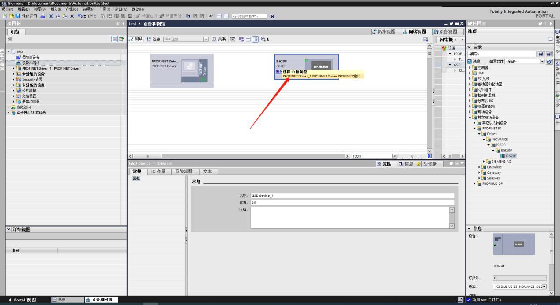Switch to 设备视图 device view tab
Viewport: 560px width, 305px height.
448,32
